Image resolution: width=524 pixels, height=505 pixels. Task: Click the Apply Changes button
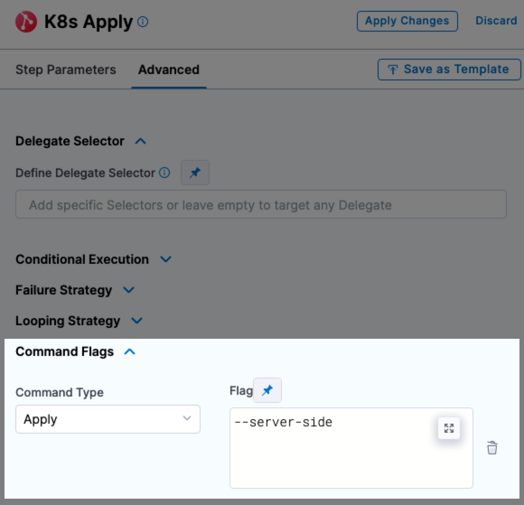click(407, 21)
